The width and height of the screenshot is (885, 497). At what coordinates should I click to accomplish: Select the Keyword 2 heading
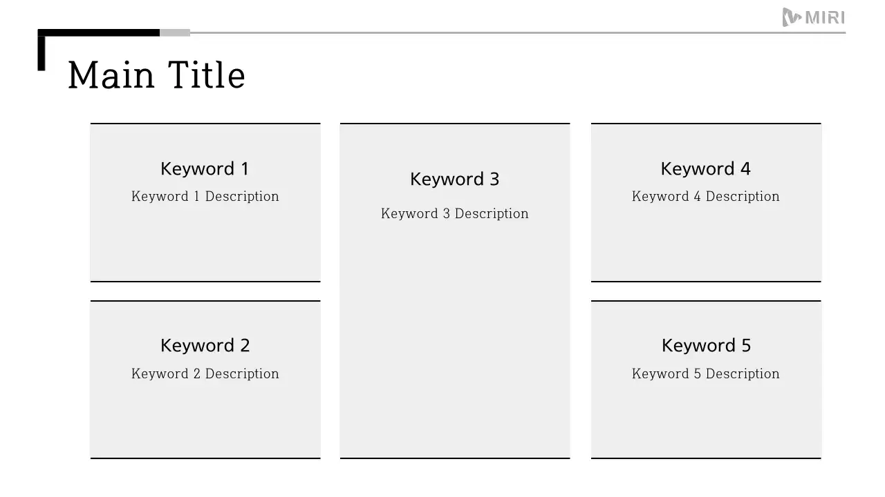(x=205, y=346)
